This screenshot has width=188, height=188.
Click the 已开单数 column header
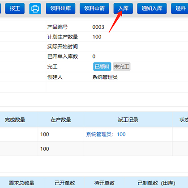tap(65, 183)
